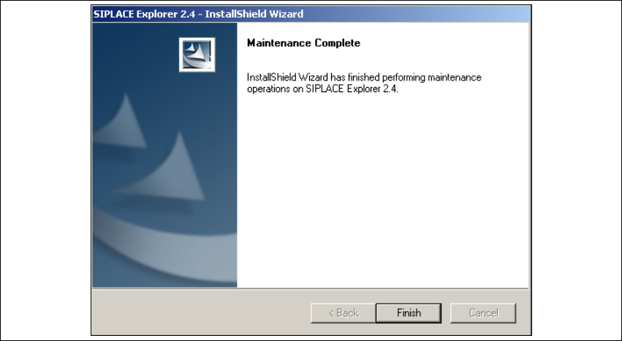Click the "operations on SIPLACE Explorer 2.4" line
Image resolution: width=622 pixels, height=341 pixels.
322,89
